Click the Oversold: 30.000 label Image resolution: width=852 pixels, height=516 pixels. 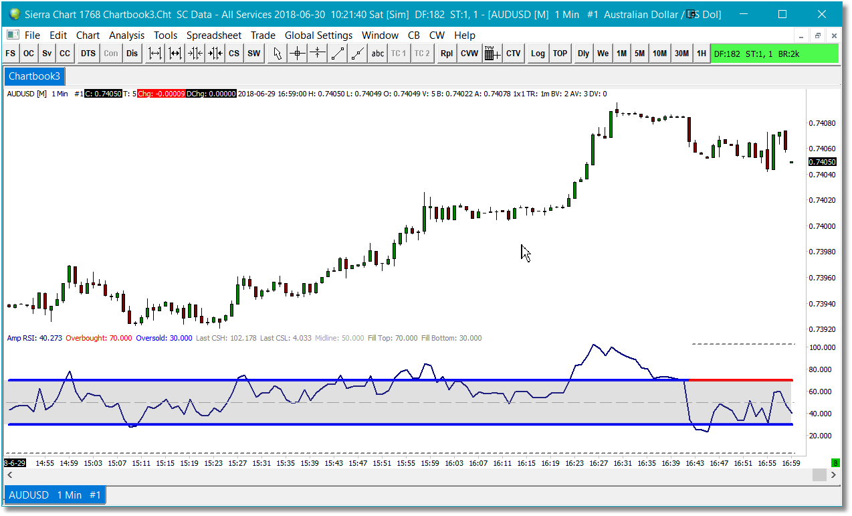[164, 338]
